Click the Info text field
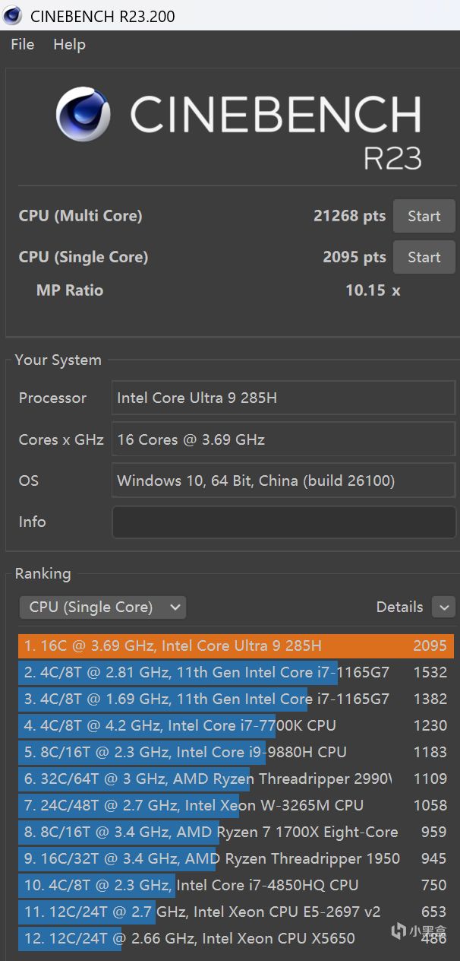The image size is (460, 961). click(284, 522)
